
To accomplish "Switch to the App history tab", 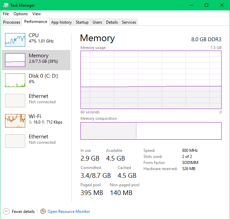I will pos(62,22).
